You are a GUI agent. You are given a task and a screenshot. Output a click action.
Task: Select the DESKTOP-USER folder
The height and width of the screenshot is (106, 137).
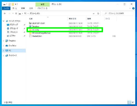tap(38, 23)
